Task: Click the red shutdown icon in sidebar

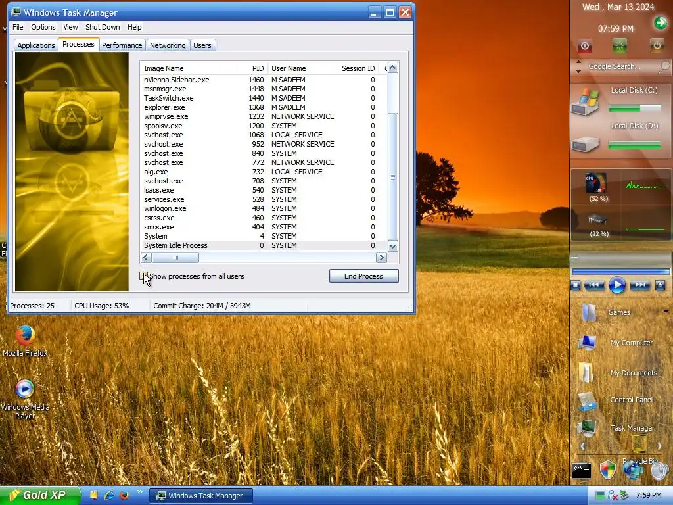Action: [584, 46]
